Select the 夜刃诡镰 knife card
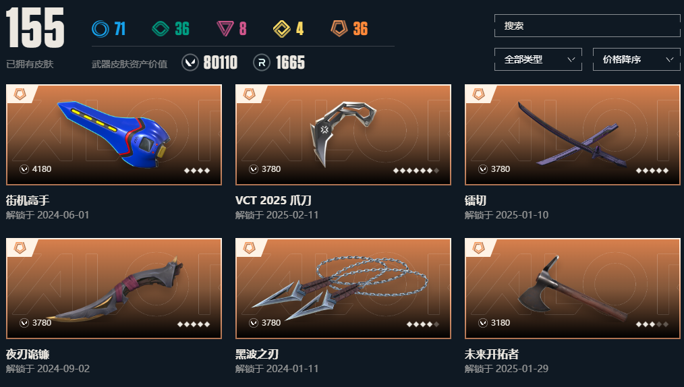684x387 pixels. pyautogui.click(x=114, y=289)
